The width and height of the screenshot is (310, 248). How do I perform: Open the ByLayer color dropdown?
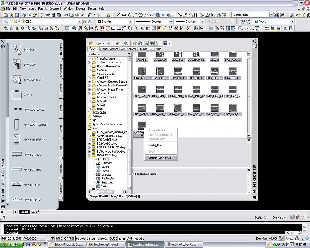pos(131,21)
